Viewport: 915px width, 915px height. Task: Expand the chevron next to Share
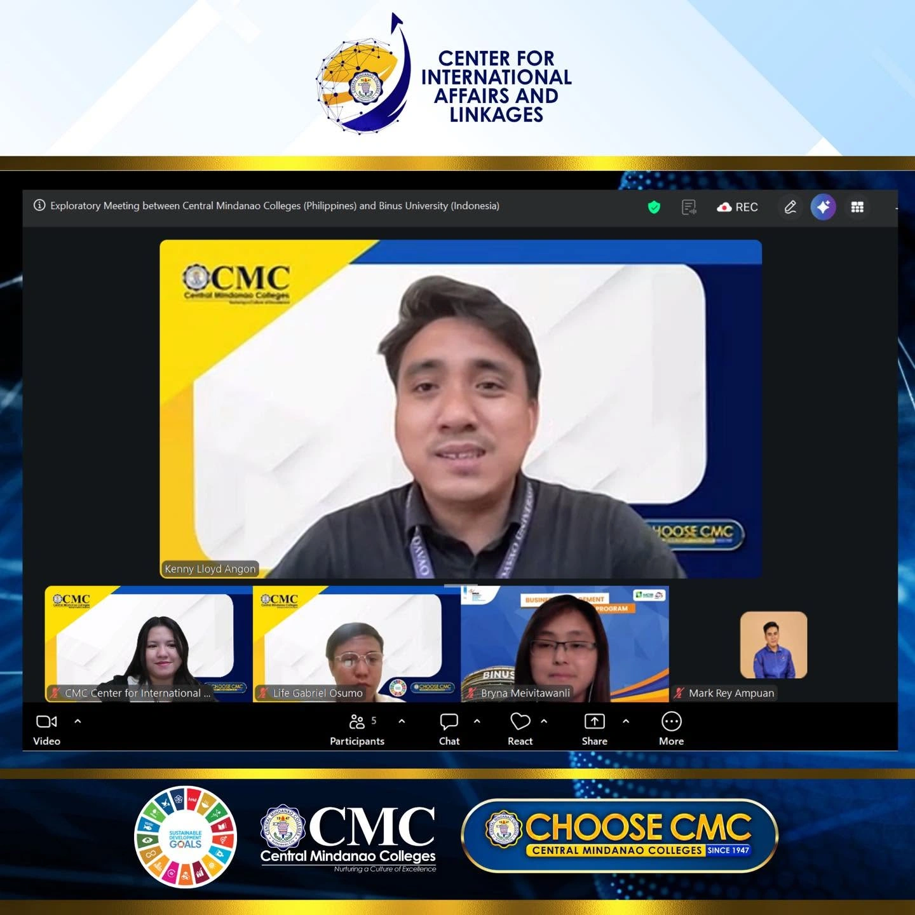coord(626,721)
